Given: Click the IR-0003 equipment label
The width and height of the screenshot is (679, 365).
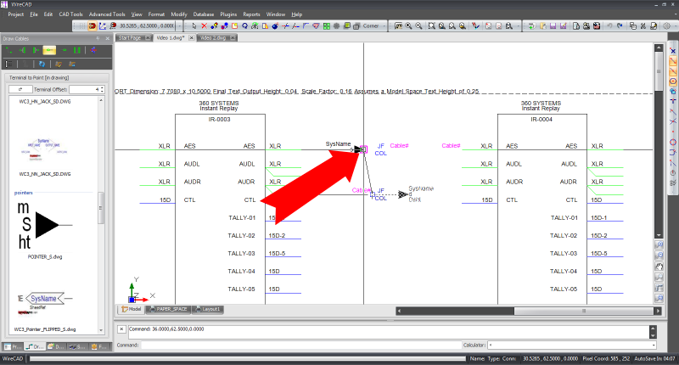Looking at the screenshot, I should tap(220, 120).
